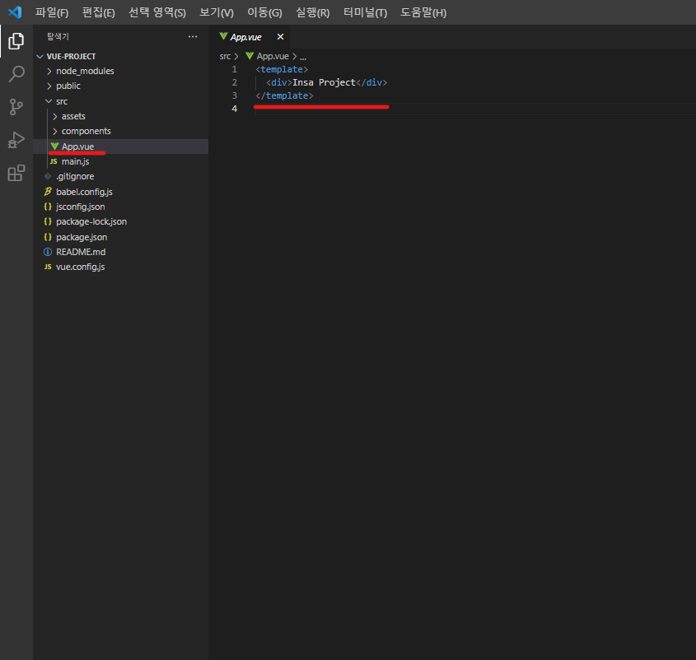Click the braces icon beside jsconfig.json

48,207
